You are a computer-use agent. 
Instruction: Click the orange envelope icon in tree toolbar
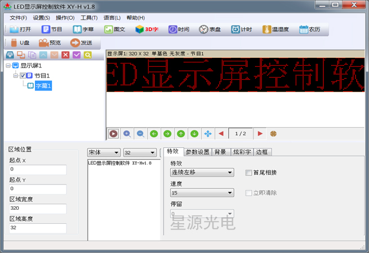(x=54, y=55)
